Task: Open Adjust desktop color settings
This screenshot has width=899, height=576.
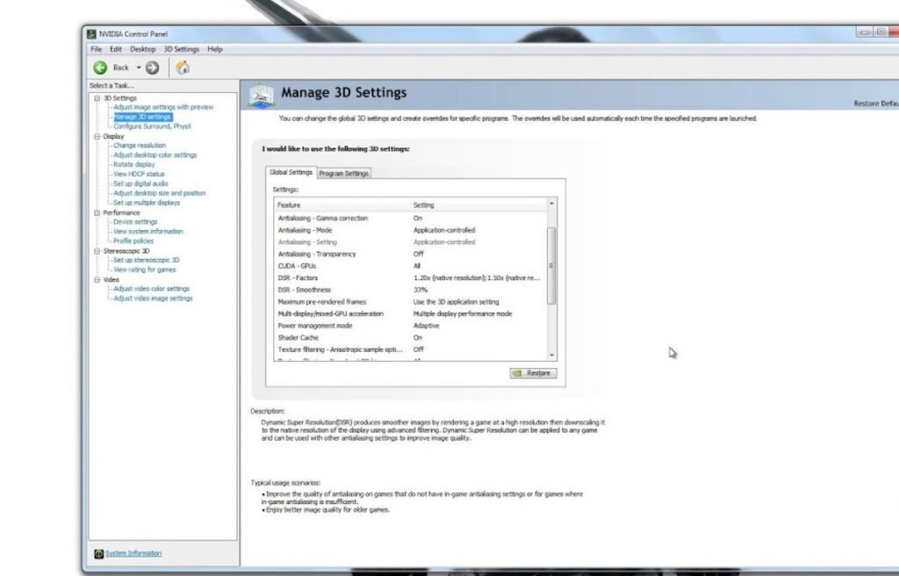Action: coord(155,155)
